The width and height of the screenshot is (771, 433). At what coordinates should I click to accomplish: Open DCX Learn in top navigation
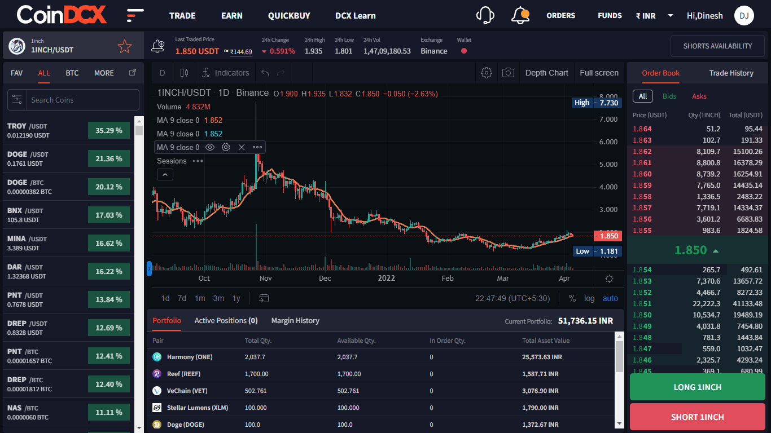[x=356, y=16]
